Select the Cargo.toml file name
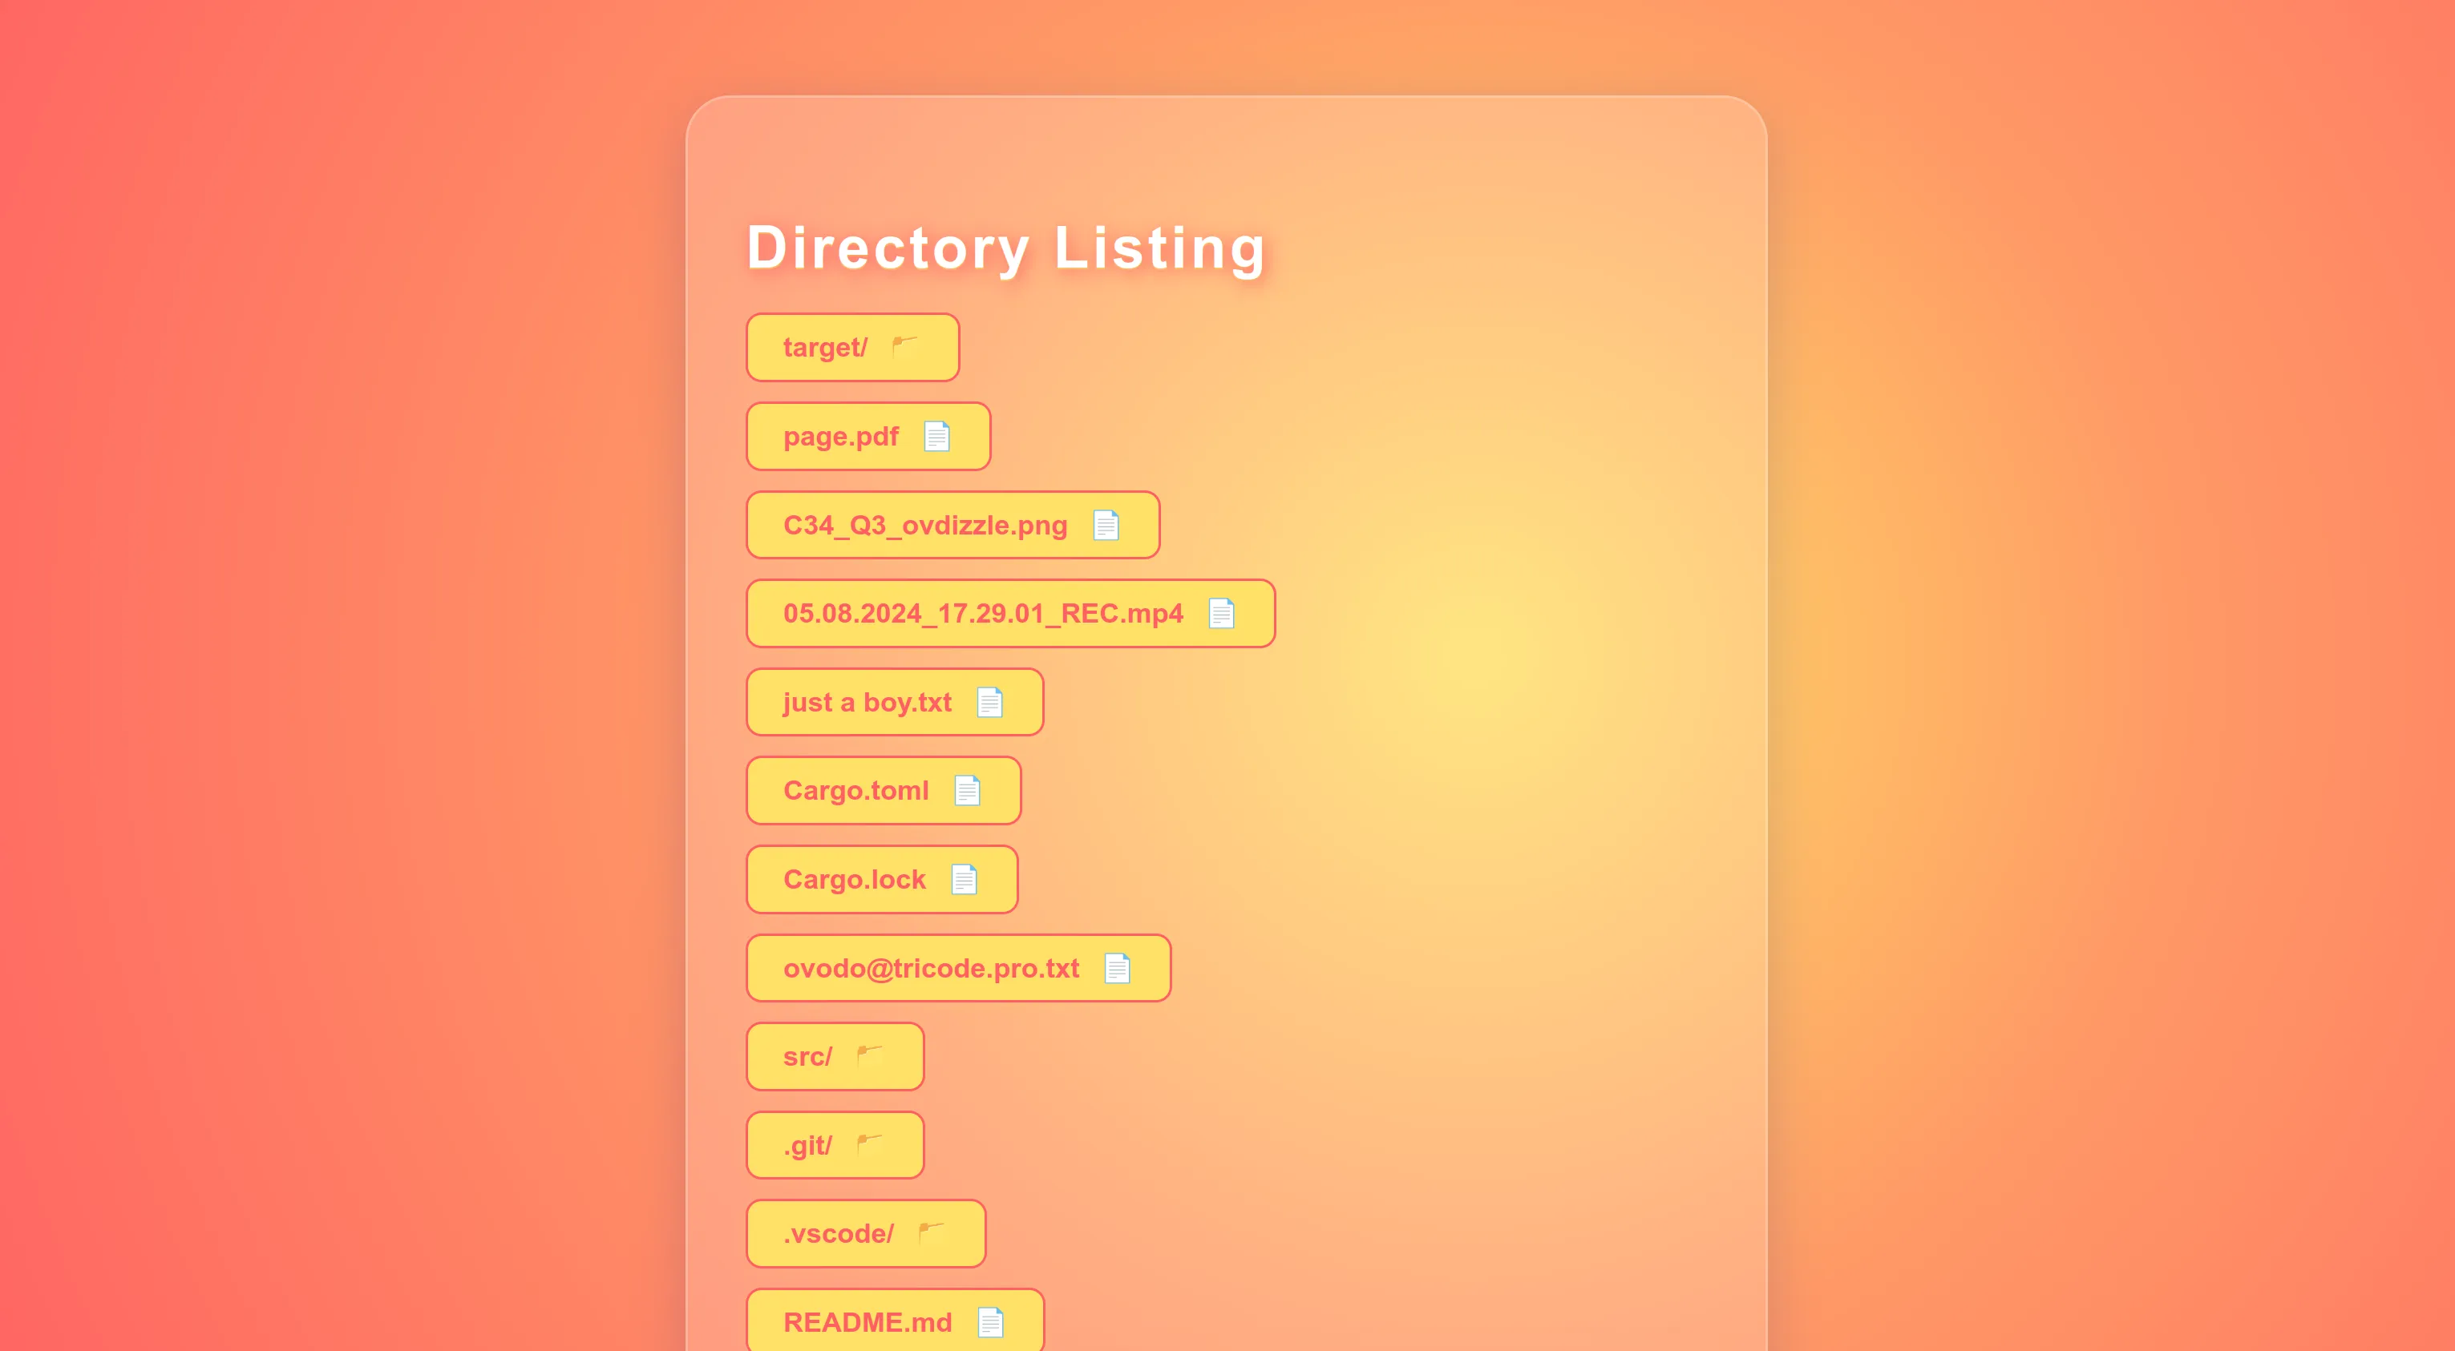The width and height of the screenshot is (2455, 1351). [x=855, y=791]
